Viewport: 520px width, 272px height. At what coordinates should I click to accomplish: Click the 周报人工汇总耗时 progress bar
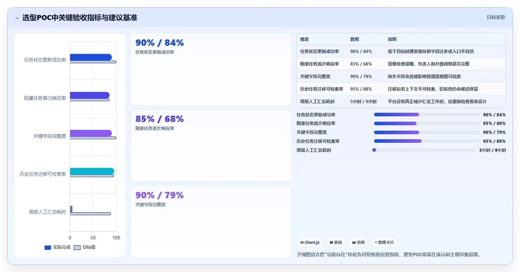tap(424, 150)
